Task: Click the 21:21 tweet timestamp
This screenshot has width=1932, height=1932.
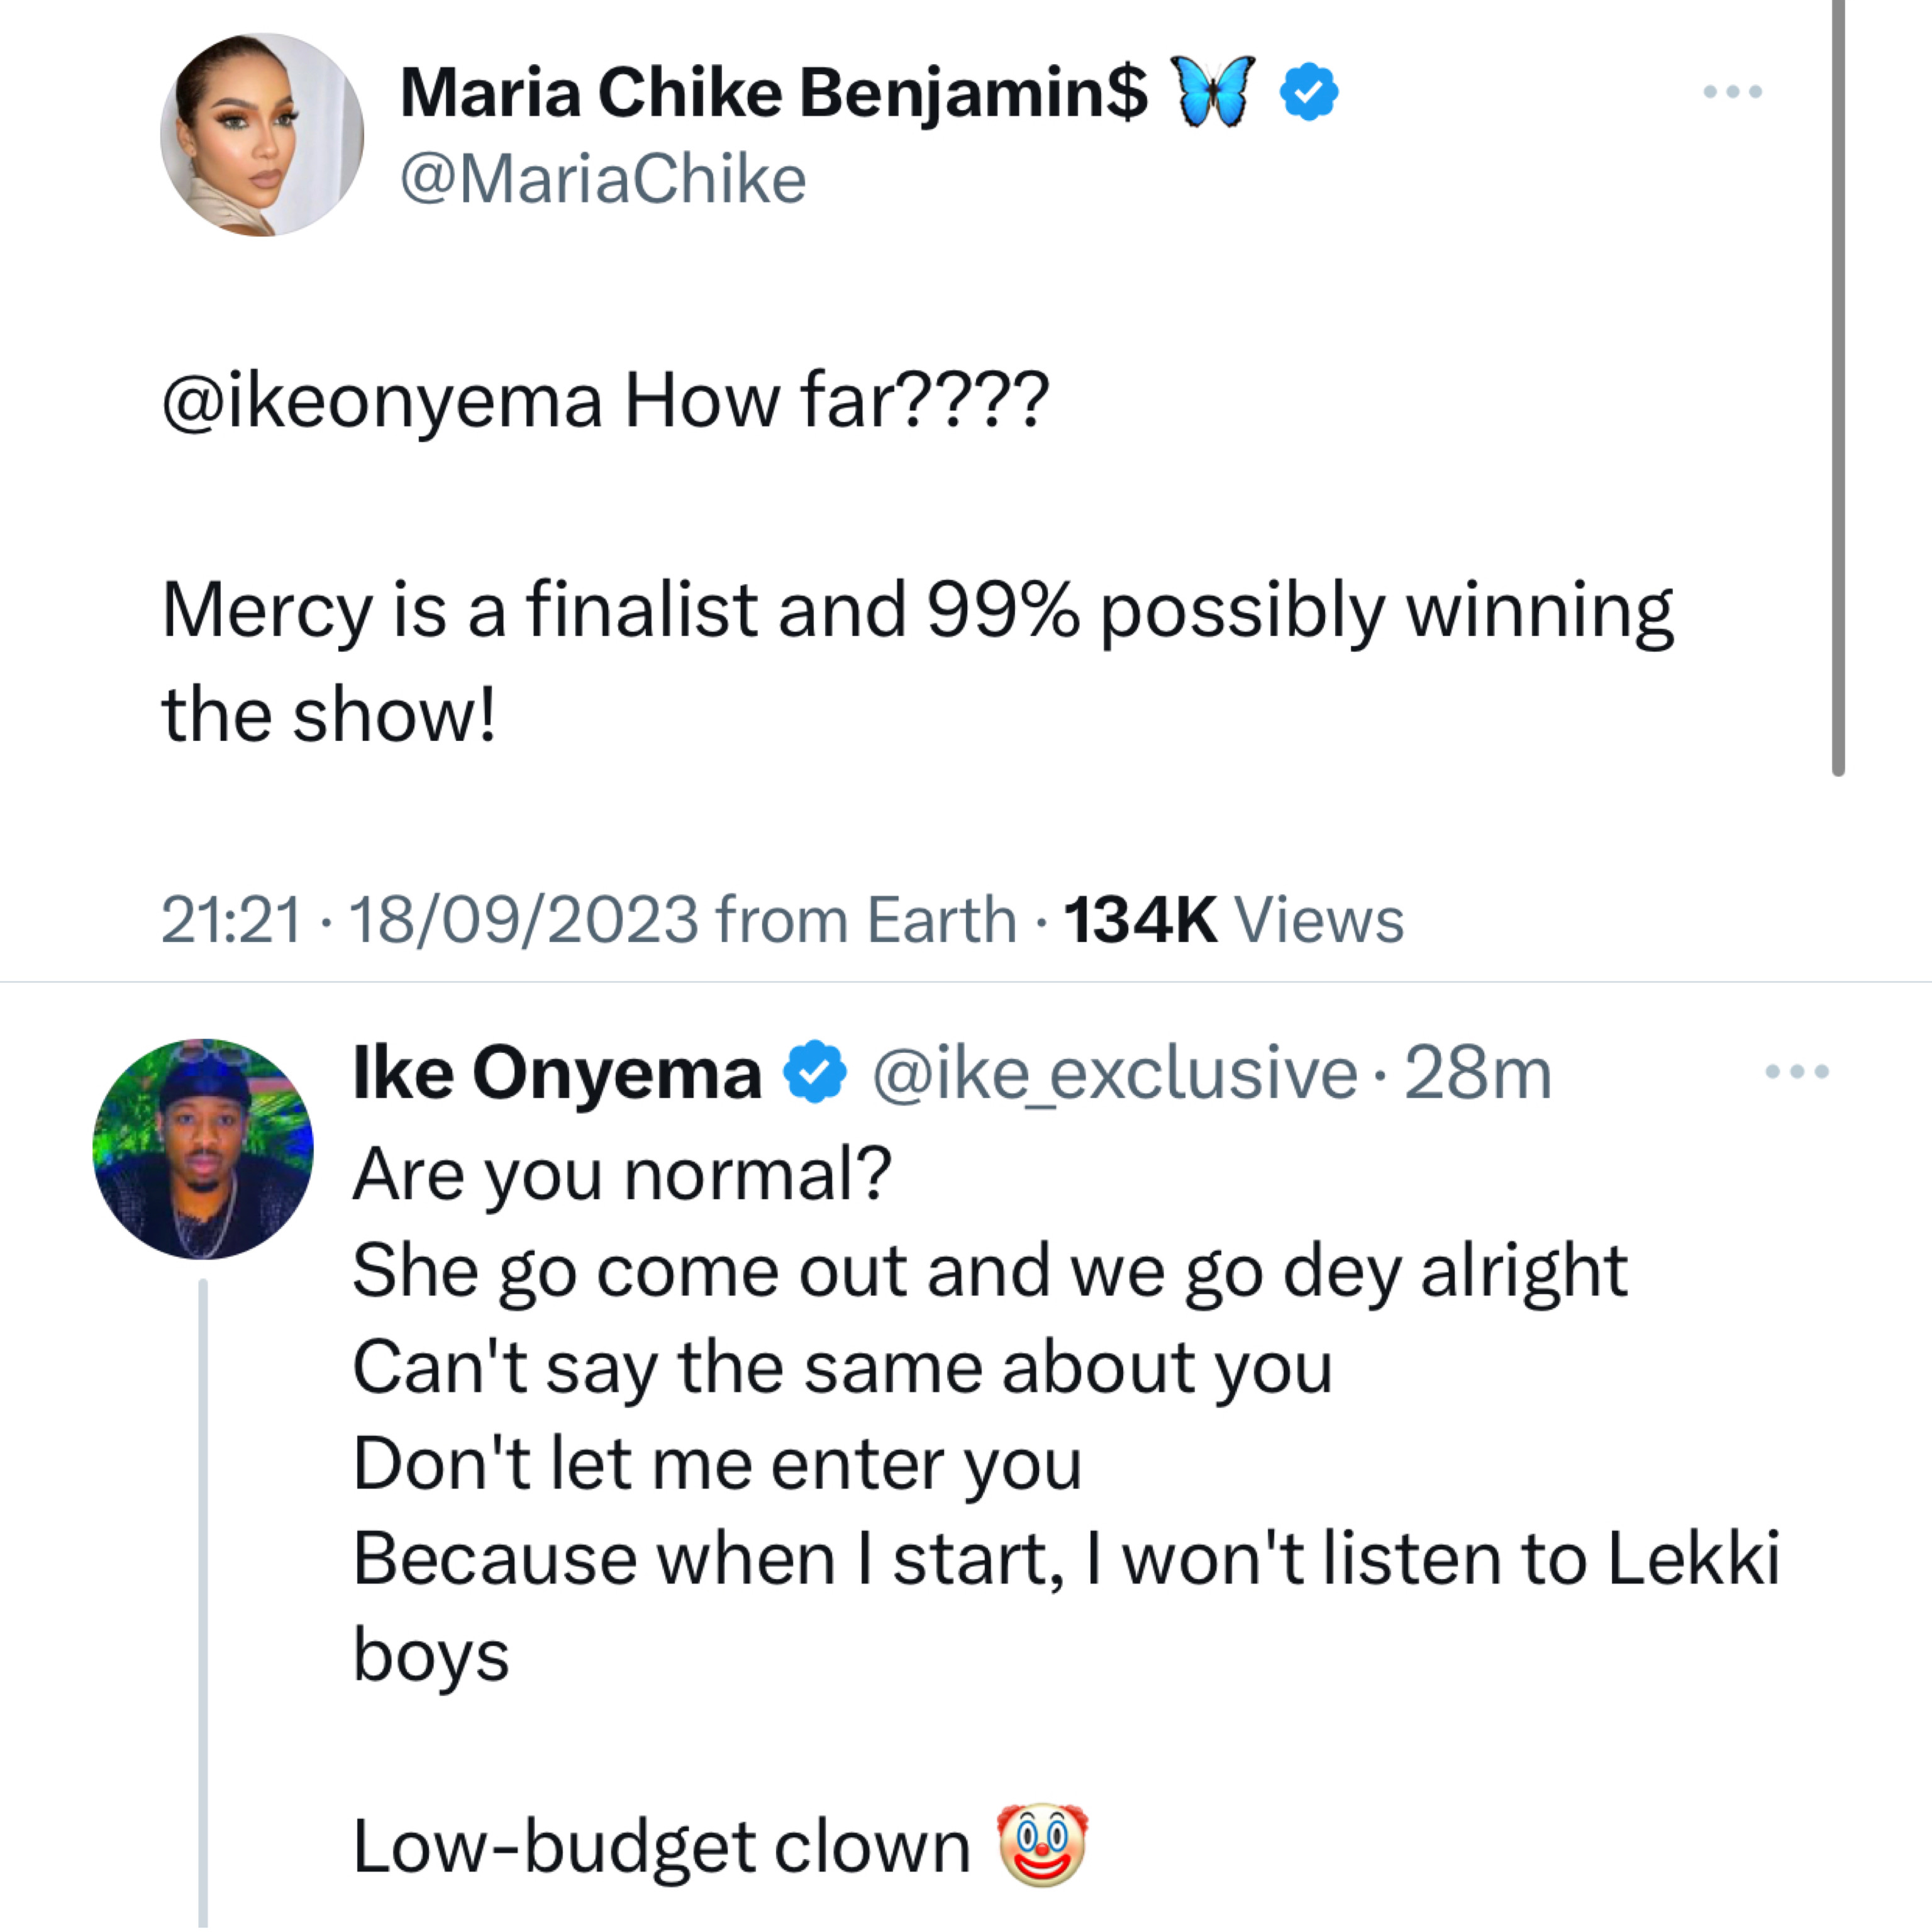Action: 231,919
